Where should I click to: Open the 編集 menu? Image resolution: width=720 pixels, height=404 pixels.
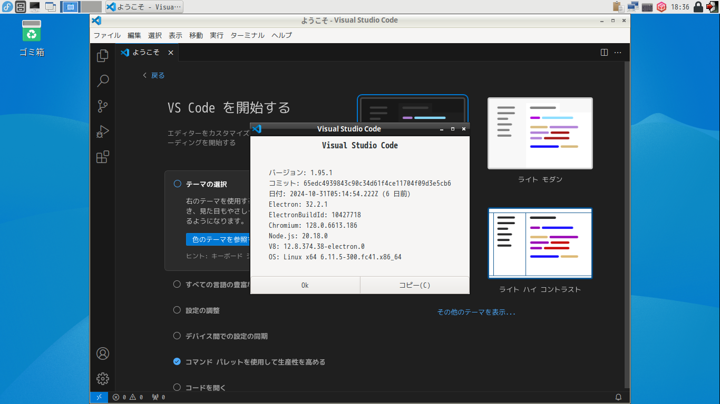click(x=134, y=35)
